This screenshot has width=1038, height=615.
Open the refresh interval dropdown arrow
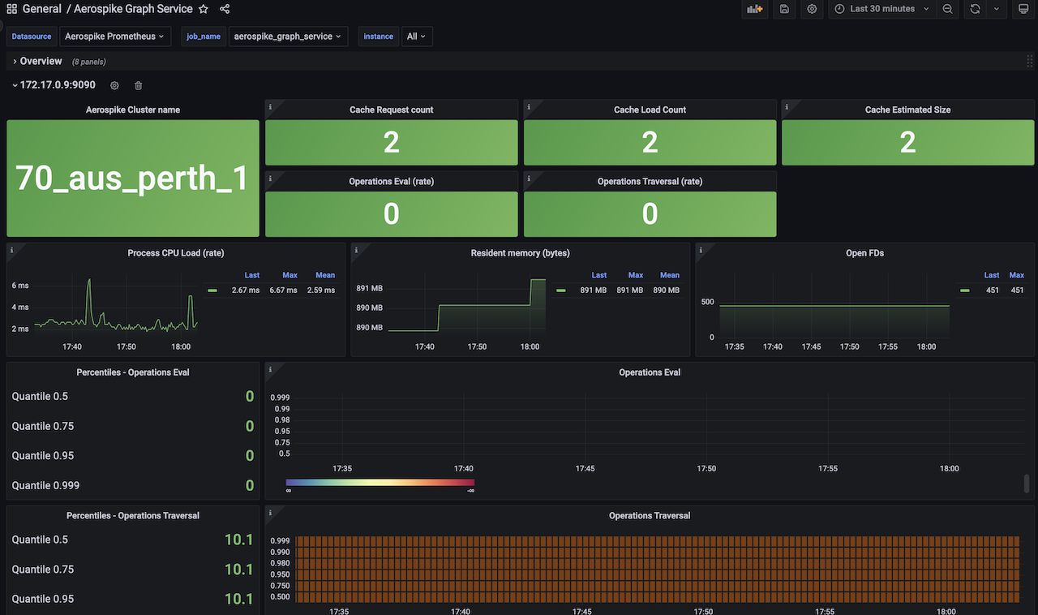pos(996,9)
